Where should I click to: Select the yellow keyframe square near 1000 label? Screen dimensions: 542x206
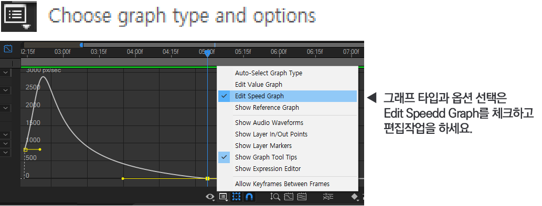click(x=25, y=150)
